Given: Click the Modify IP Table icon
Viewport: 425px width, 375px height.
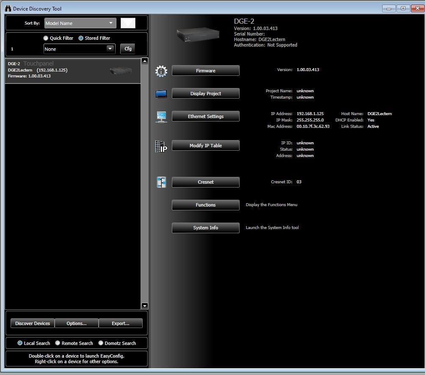Looking at the screenshot, I should point(161,146).
